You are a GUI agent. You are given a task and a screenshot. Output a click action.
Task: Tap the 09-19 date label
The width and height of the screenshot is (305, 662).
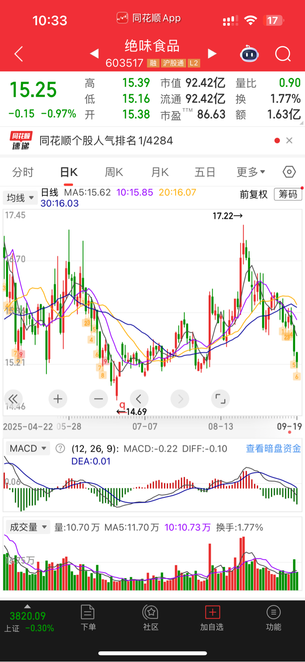pos(289,426)
